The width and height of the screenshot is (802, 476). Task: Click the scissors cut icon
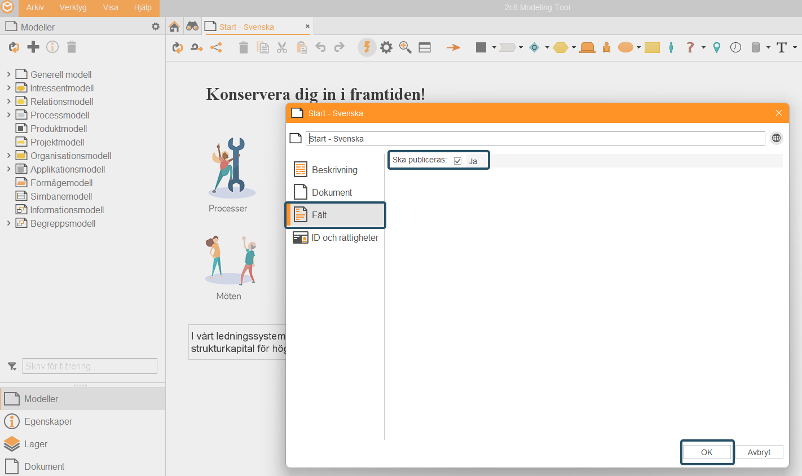point(282,47)
